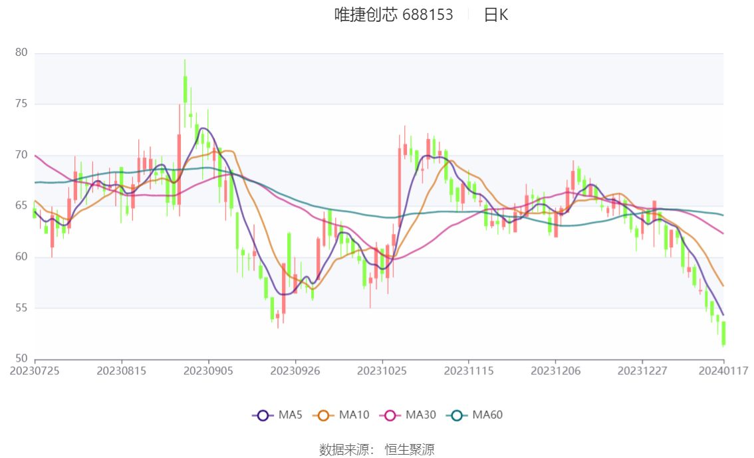Click the 日K label in title

496,15
